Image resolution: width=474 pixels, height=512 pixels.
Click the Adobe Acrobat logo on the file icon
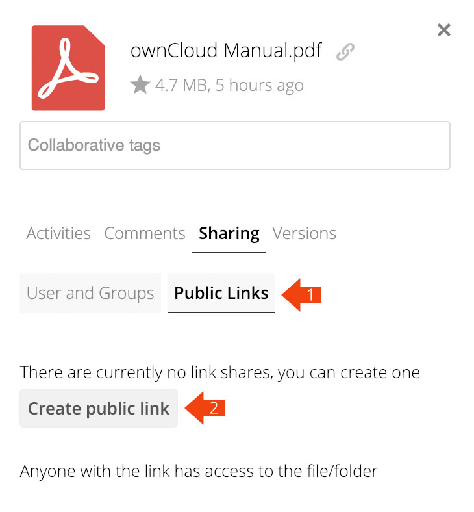68,68
